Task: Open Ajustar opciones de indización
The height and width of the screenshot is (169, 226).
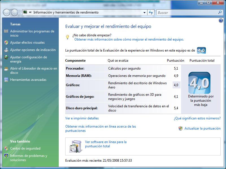Action: [x=33, y=50]
